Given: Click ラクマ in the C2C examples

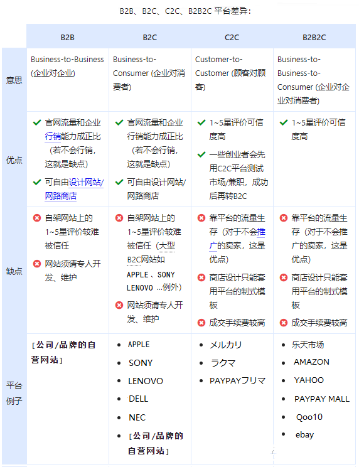Looking at the screenshot, I should point(223,363).
